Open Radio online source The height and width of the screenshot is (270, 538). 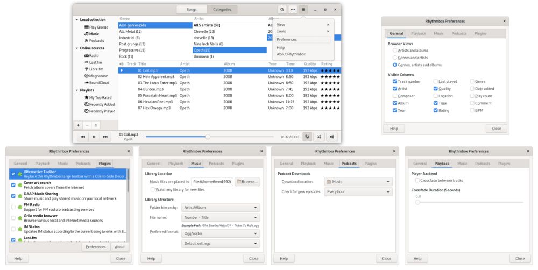(91, 55)
